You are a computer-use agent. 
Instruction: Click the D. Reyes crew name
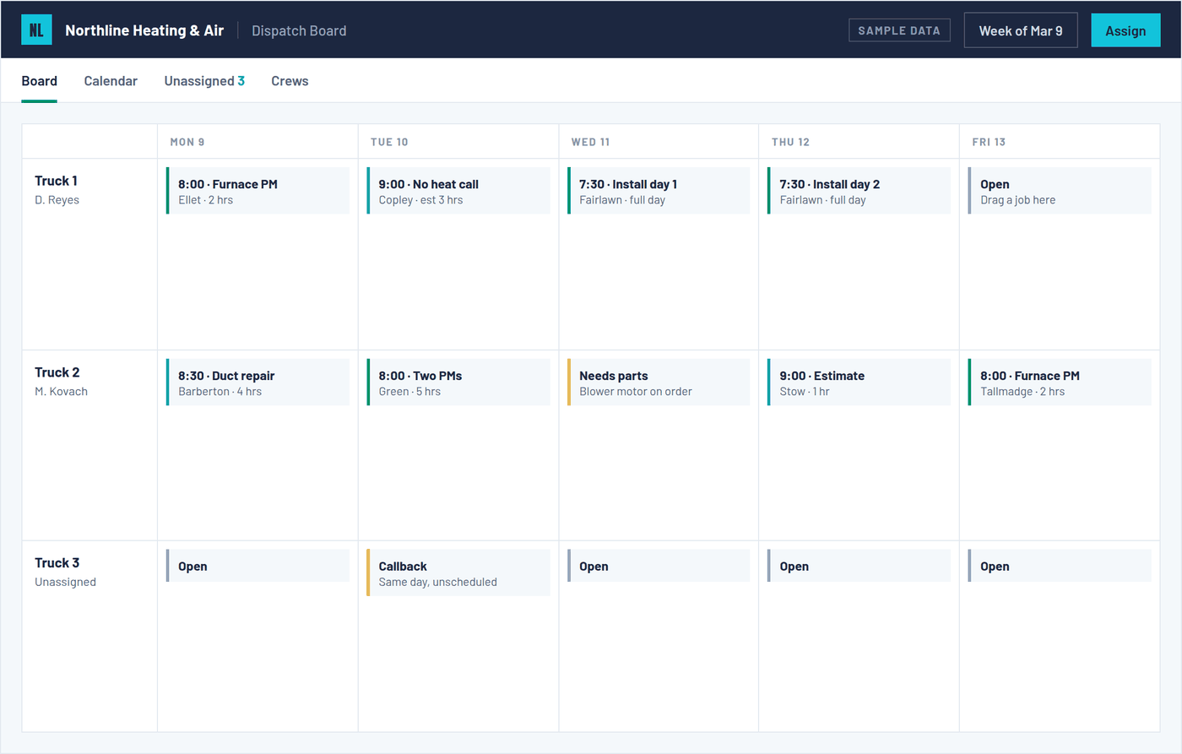coord(57,200)
